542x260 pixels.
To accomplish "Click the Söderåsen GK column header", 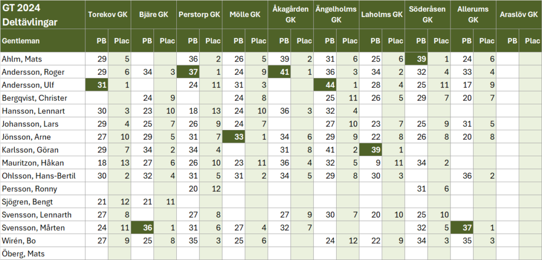I will [x=427, y=15].
